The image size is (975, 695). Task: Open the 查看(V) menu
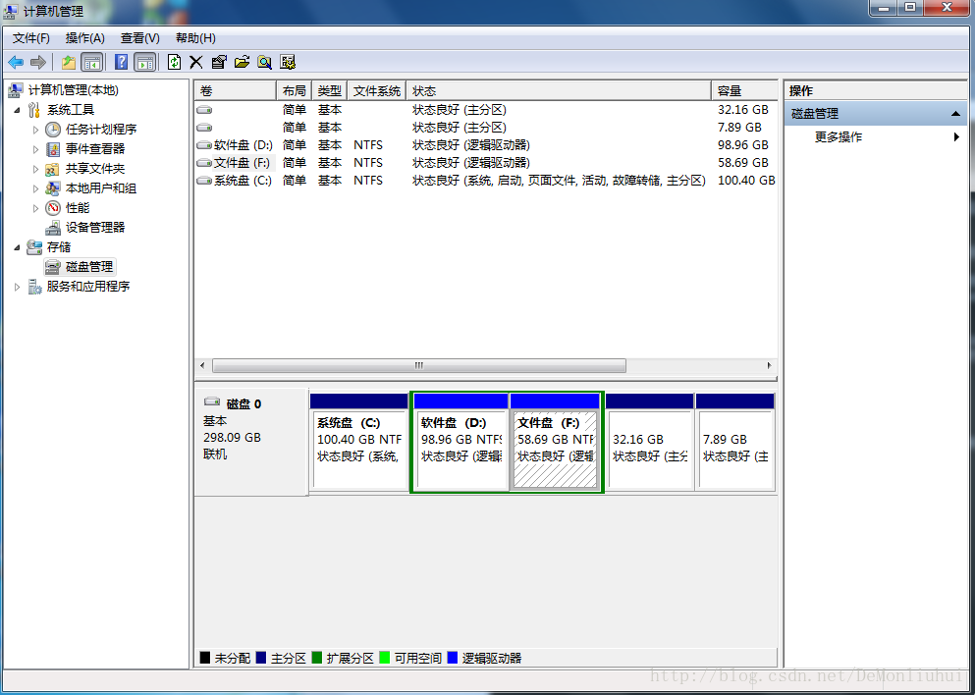[x=139, y=38]
